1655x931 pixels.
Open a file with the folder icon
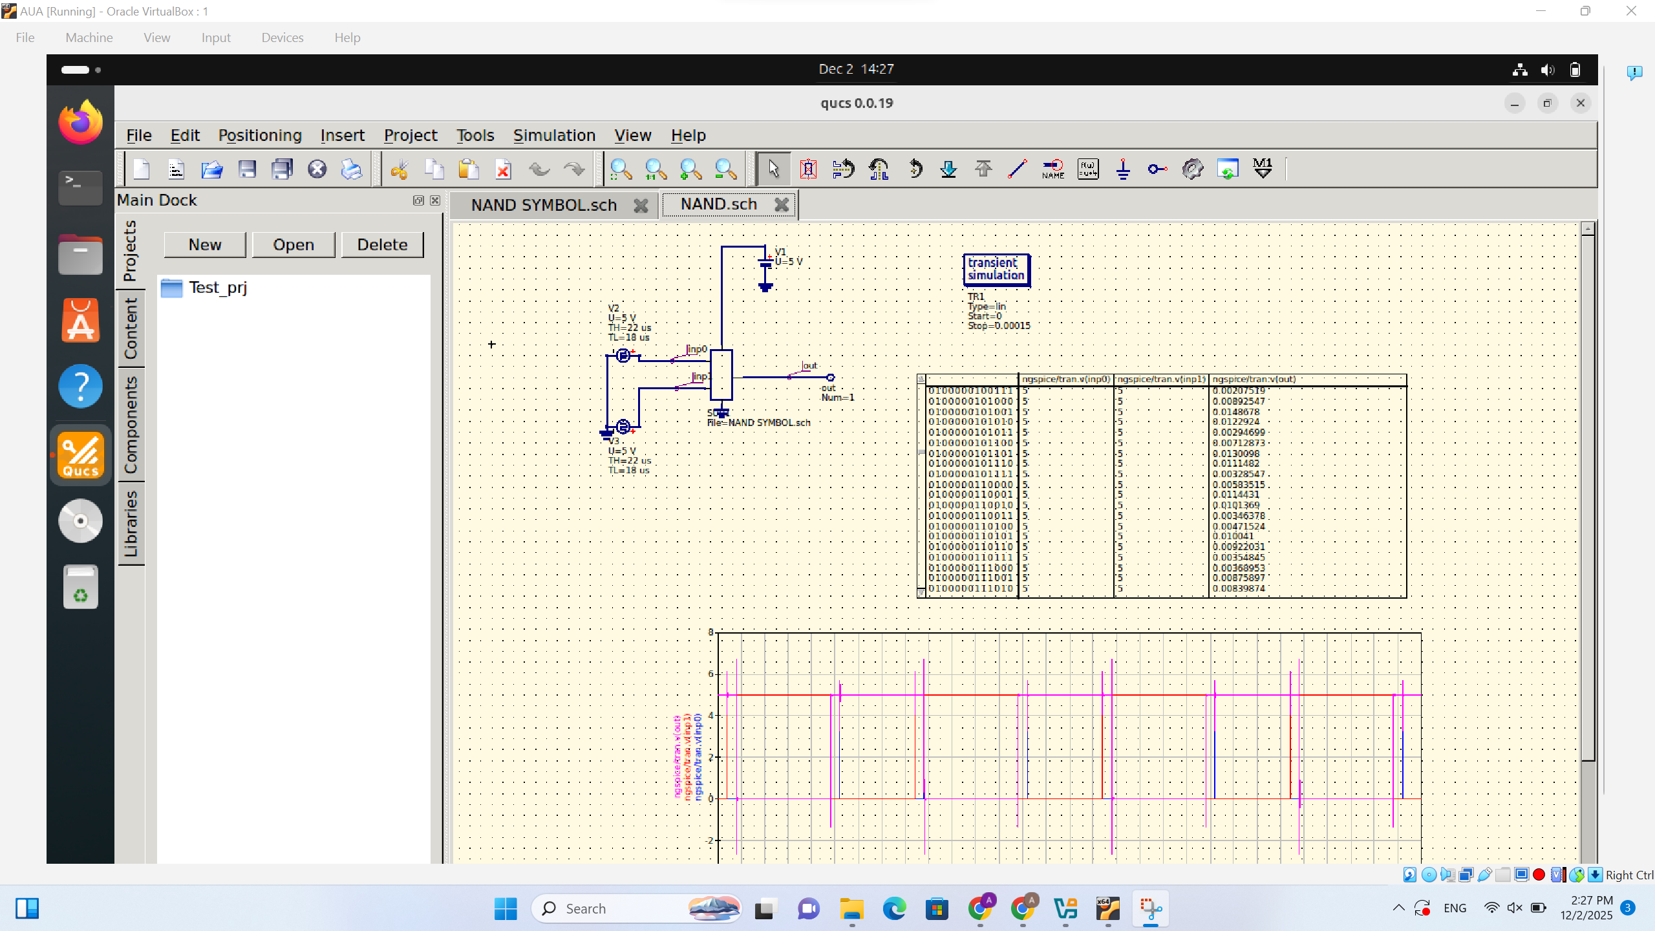(211, 169)
